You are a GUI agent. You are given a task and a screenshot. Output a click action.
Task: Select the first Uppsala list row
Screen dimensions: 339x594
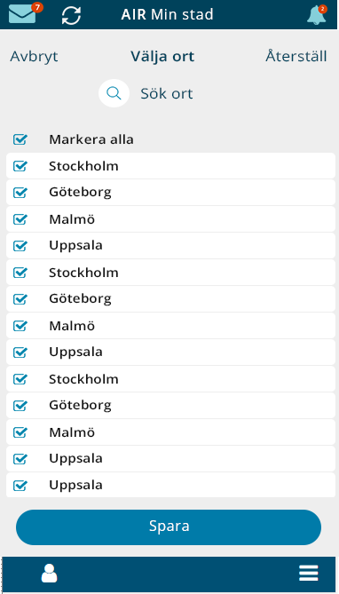[170, 245]
